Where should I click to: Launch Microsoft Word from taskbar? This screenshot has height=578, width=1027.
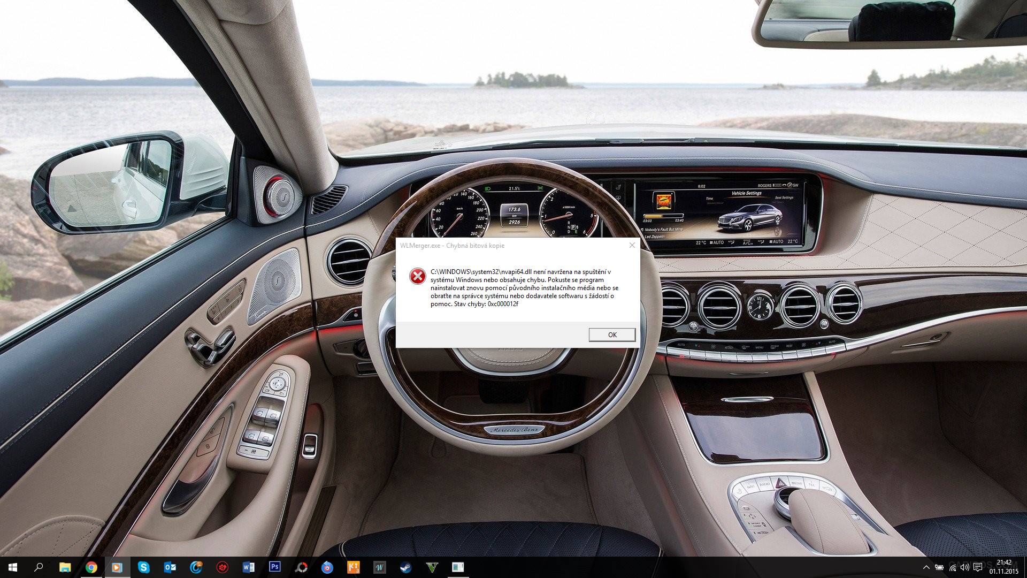pos(248,567)
